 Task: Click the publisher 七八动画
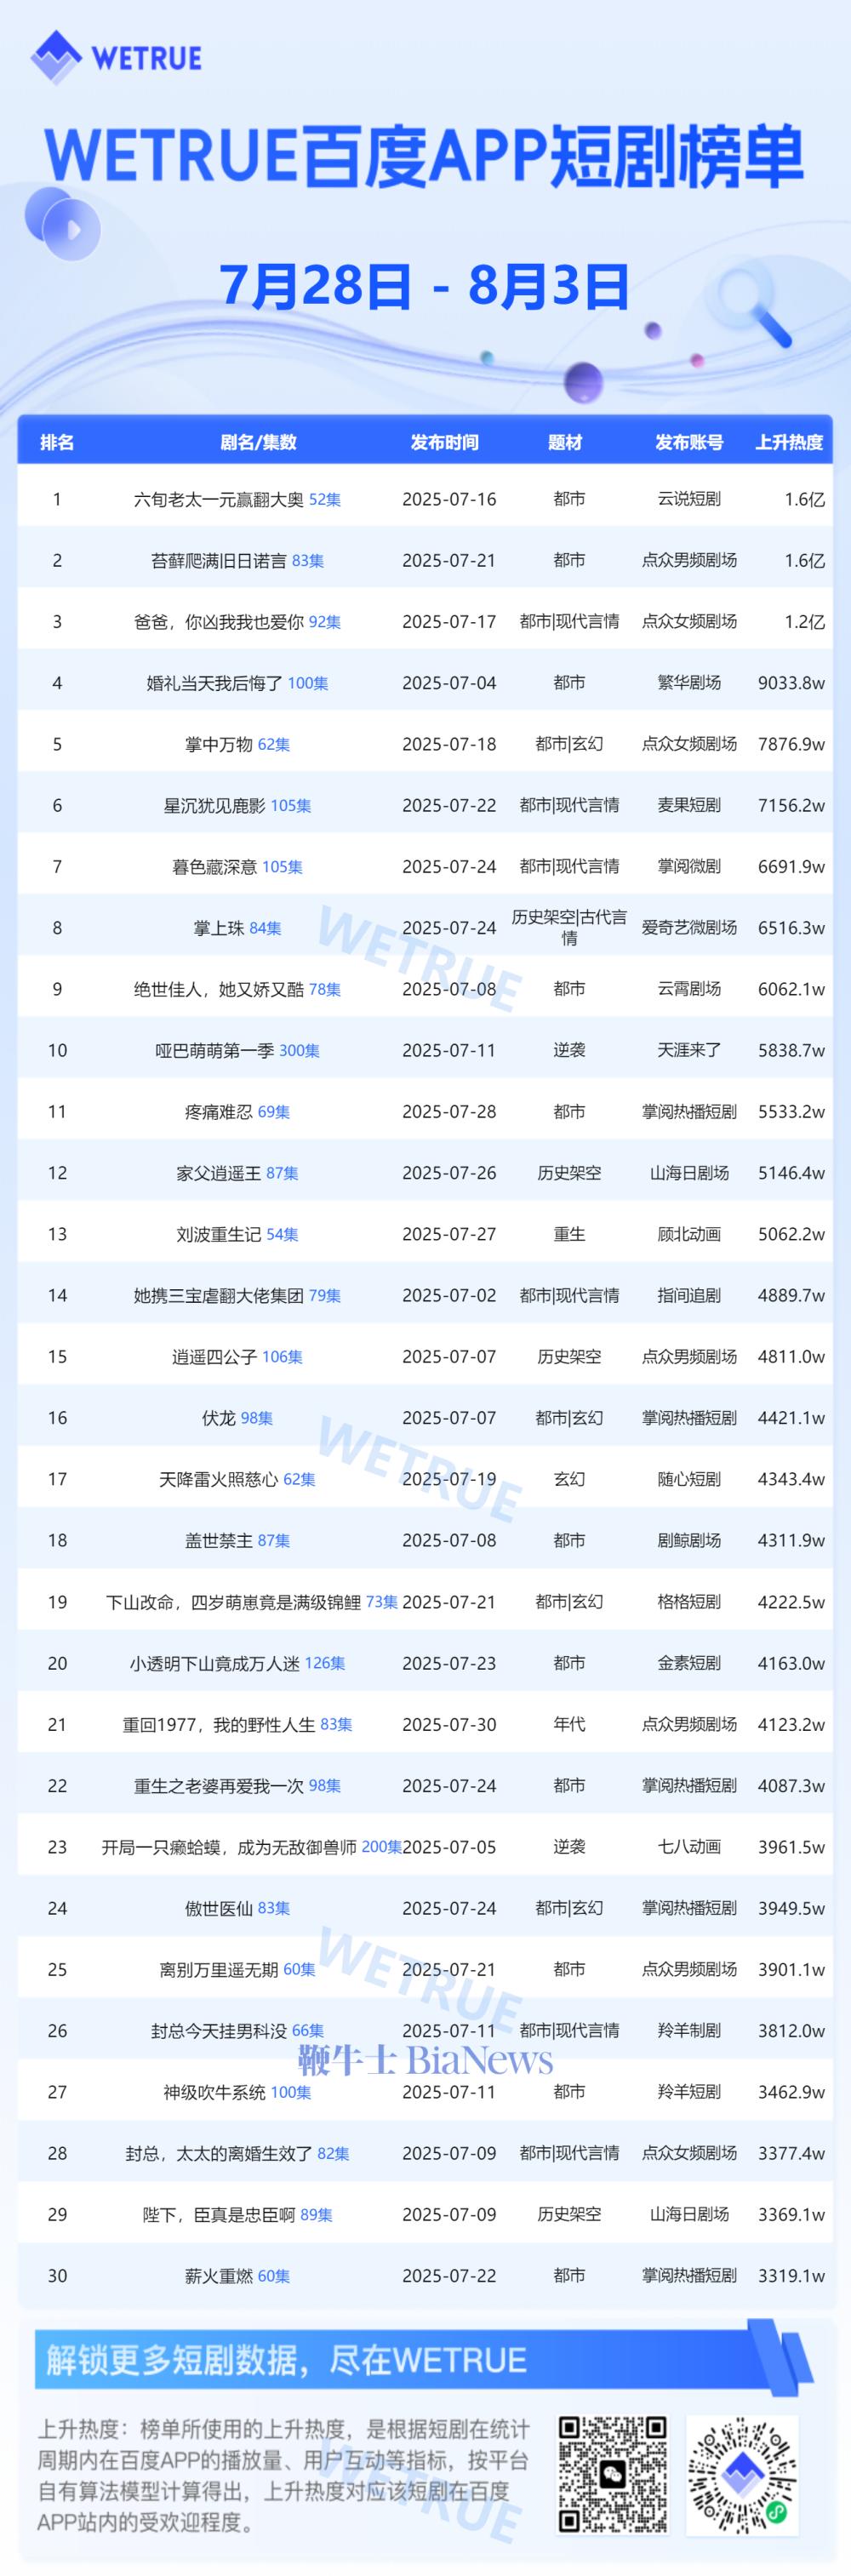(x=689, y=1847)
